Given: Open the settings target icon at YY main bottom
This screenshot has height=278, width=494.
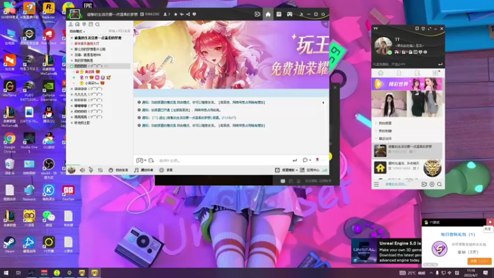Looking at the screenshot, I should 432,184.
